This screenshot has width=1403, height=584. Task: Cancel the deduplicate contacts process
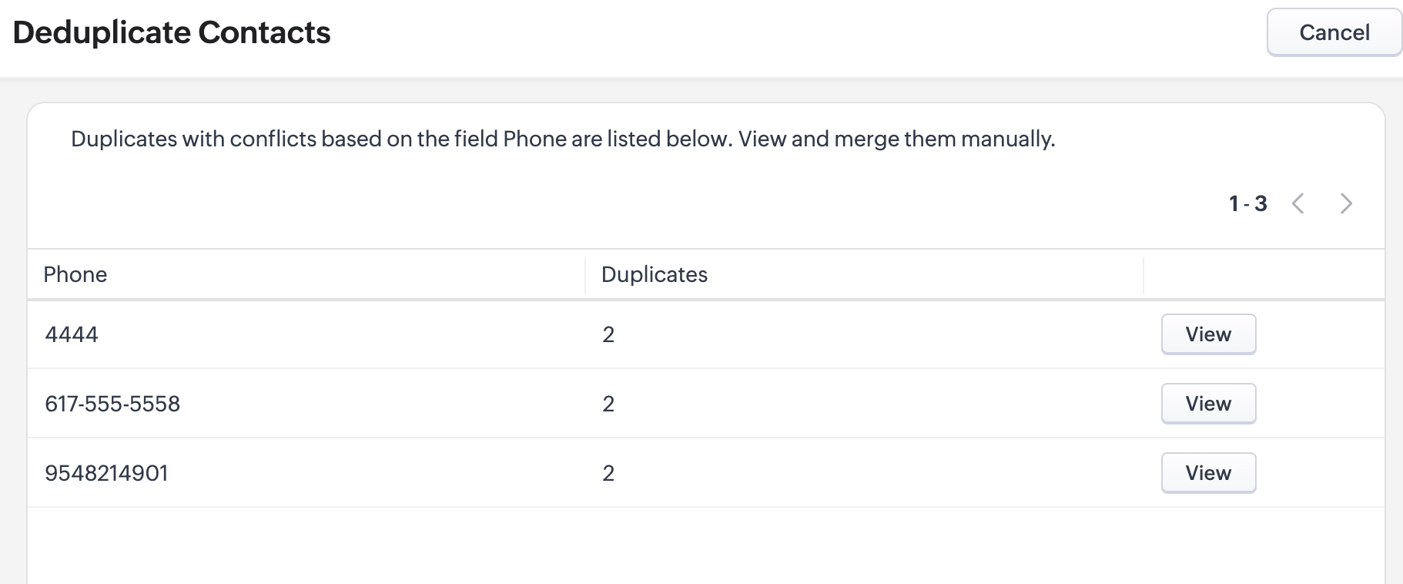coord(1334,32)
